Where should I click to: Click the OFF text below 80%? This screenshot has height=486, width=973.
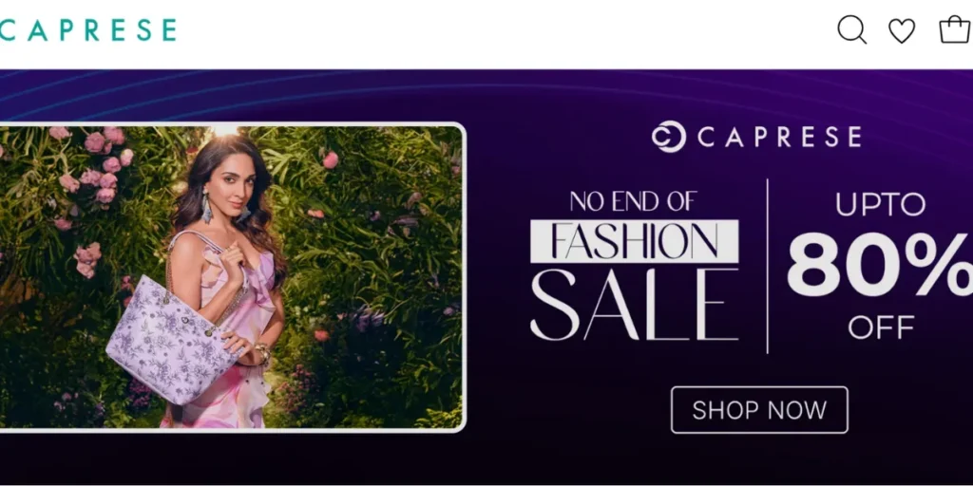pos(881,327)
